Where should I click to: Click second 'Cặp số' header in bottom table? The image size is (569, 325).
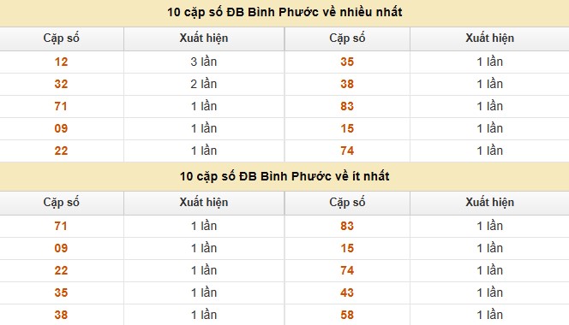tap(347, 202)
